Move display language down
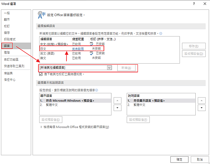This screenshot has height=164, width=210. pos(118,108)
